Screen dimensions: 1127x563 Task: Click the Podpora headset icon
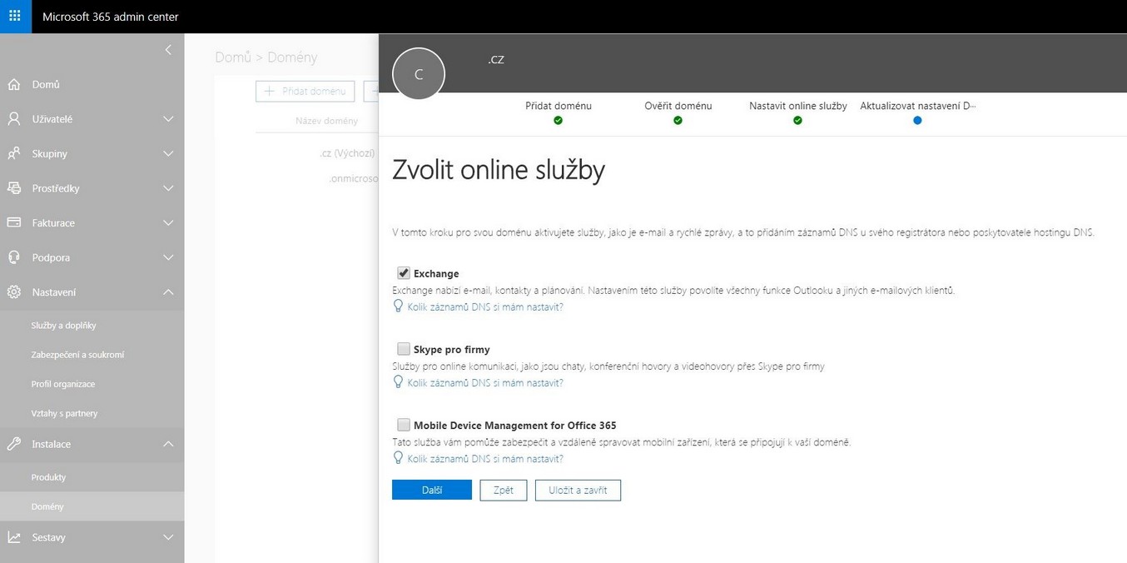(14, 257)
